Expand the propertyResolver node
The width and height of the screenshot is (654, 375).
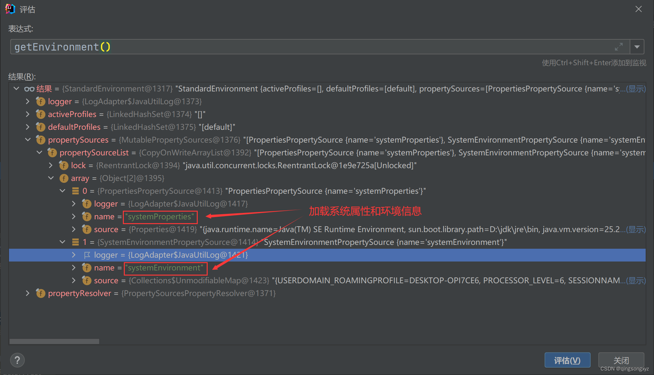point(28,293)
